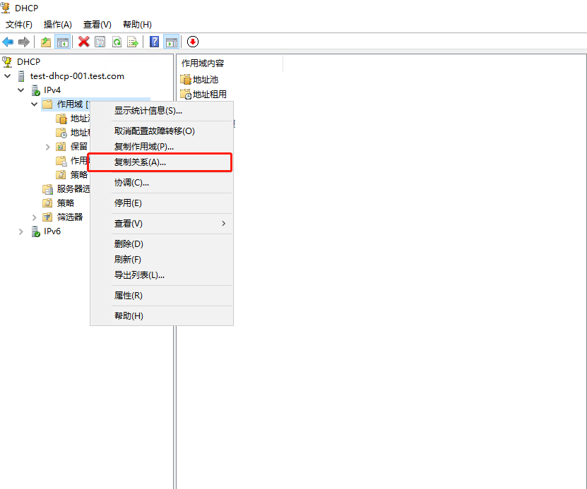Collapse the 作用域 scope node
The image size is (587, 489).
point(35,104)
